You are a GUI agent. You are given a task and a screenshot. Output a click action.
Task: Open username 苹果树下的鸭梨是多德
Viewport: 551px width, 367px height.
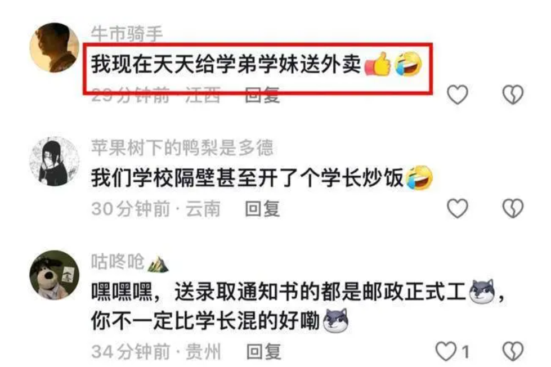[182, 147]
